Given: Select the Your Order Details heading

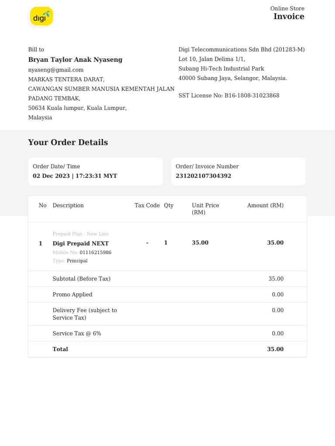Looking at the screenshot, I should [x=68, y=142].
